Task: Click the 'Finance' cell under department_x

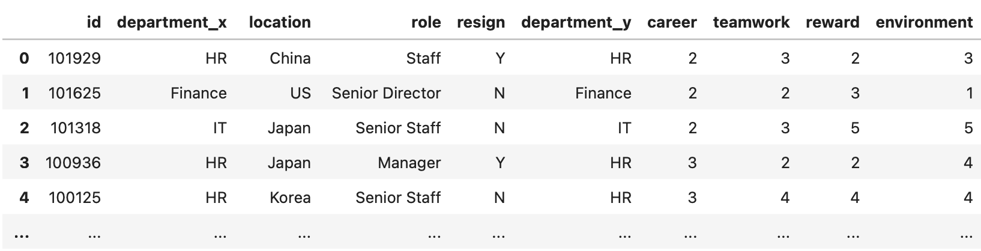Action: tap(198, 93)
